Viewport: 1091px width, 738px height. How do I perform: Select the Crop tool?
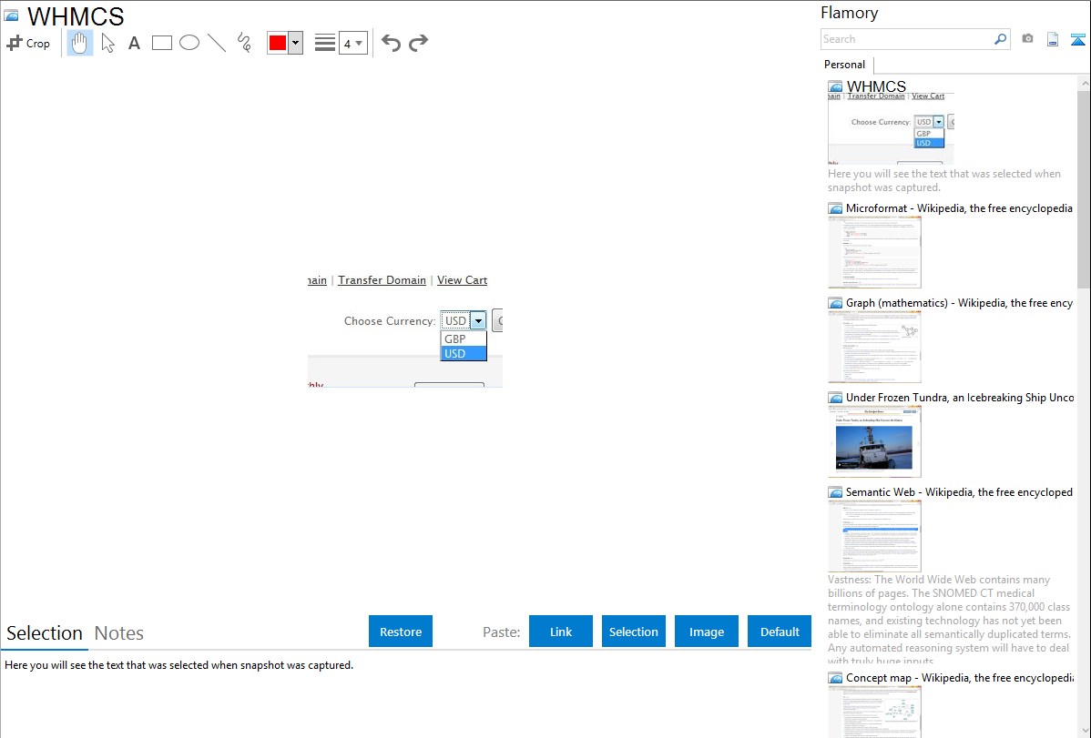pos(28,43)
